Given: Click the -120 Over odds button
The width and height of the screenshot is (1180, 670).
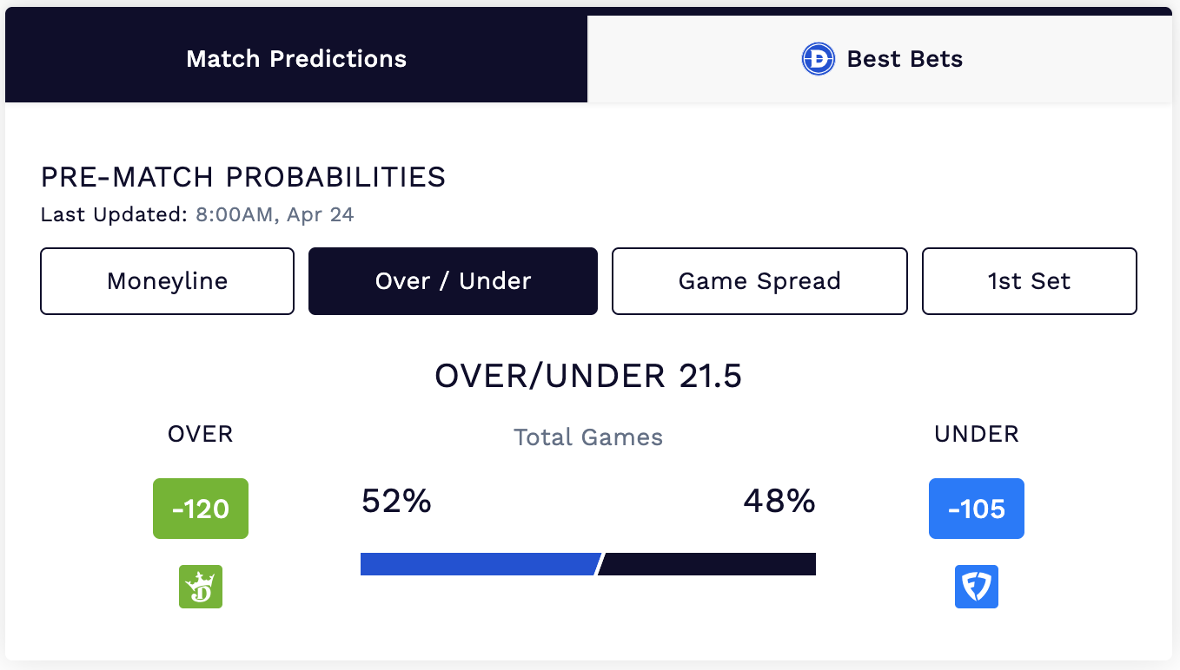Looking at the screenshot, I should point(200,509).
